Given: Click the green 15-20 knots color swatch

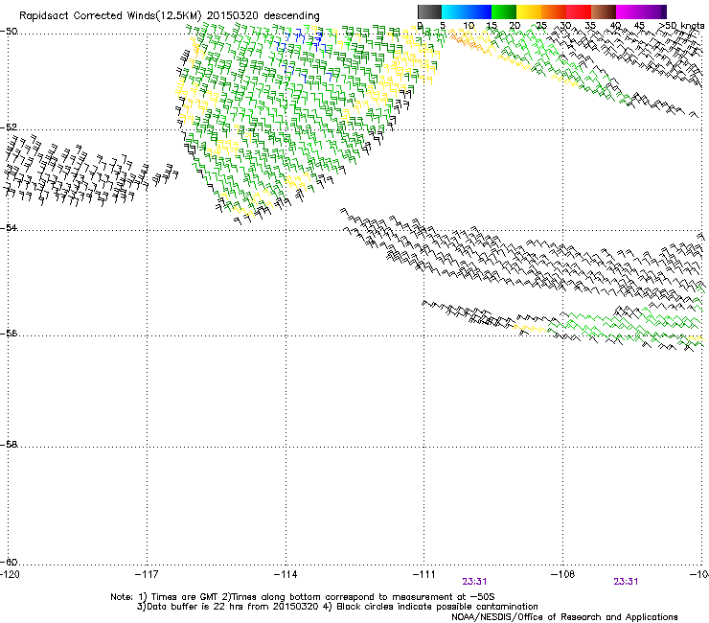Looking at the screenshot, I should (x=504, y=12).
